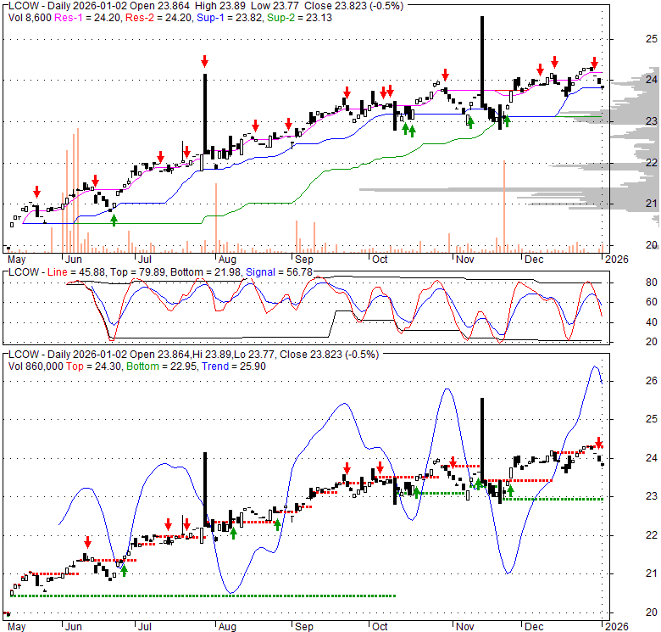Click the first red arrow in May on the top chart
Image resolution: width=661 pixels, height=632 pixels.
[x=36, y=192]
